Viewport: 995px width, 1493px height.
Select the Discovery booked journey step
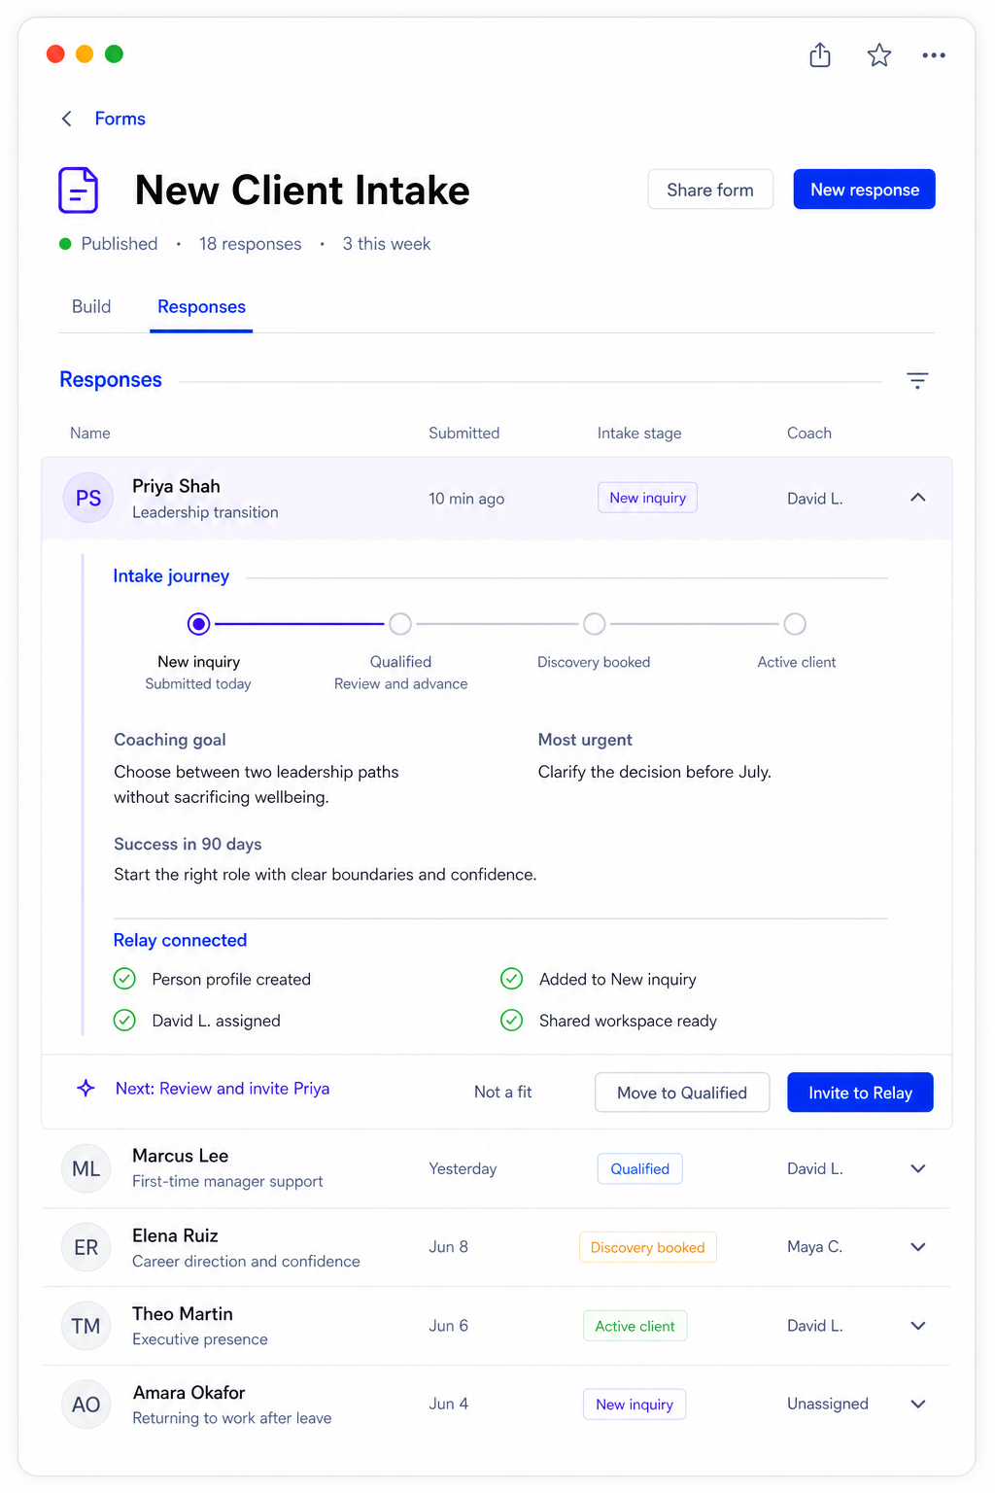coord(595,624)
